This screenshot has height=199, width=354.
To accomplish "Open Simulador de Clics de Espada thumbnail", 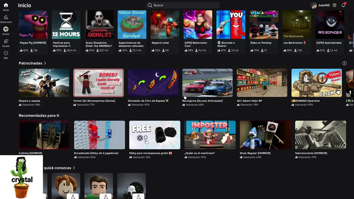I will [x=153, y=83].
